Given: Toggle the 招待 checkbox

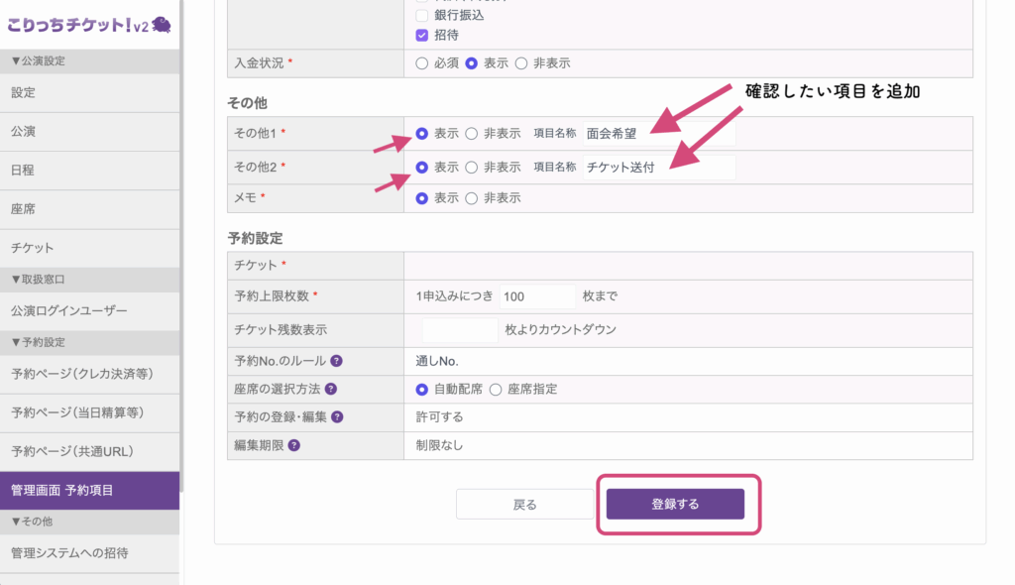Looking at the screenshot, I should (422, 35).
